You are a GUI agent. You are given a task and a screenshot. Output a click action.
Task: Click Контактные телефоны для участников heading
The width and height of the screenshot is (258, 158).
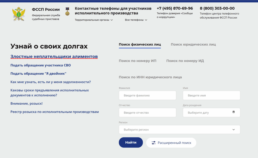click(x=113, y=11)
